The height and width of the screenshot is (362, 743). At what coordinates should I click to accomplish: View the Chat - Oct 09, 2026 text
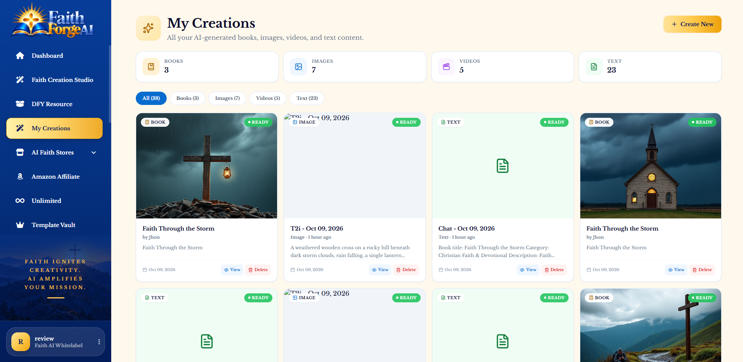[x=528, y=270]
